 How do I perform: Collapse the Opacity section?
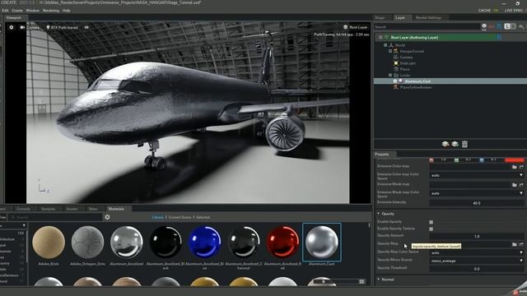(x=379, y=214)
